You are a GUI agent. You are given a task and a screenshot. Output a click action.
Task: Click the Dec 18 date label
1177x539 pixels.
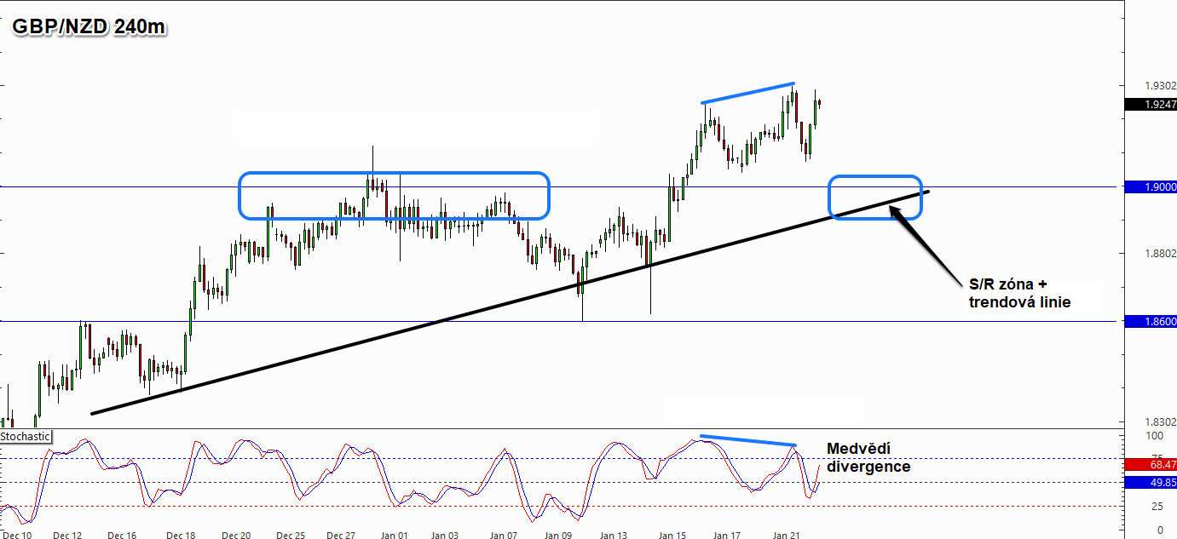click(181, 536)
